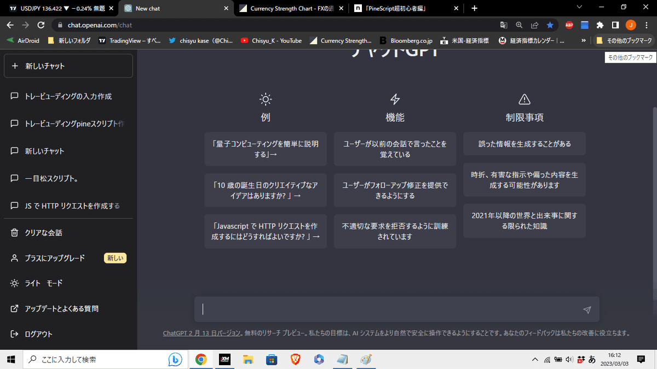Open the Windows Start menu
Screen dimensions: 657x369
point(10,359)
